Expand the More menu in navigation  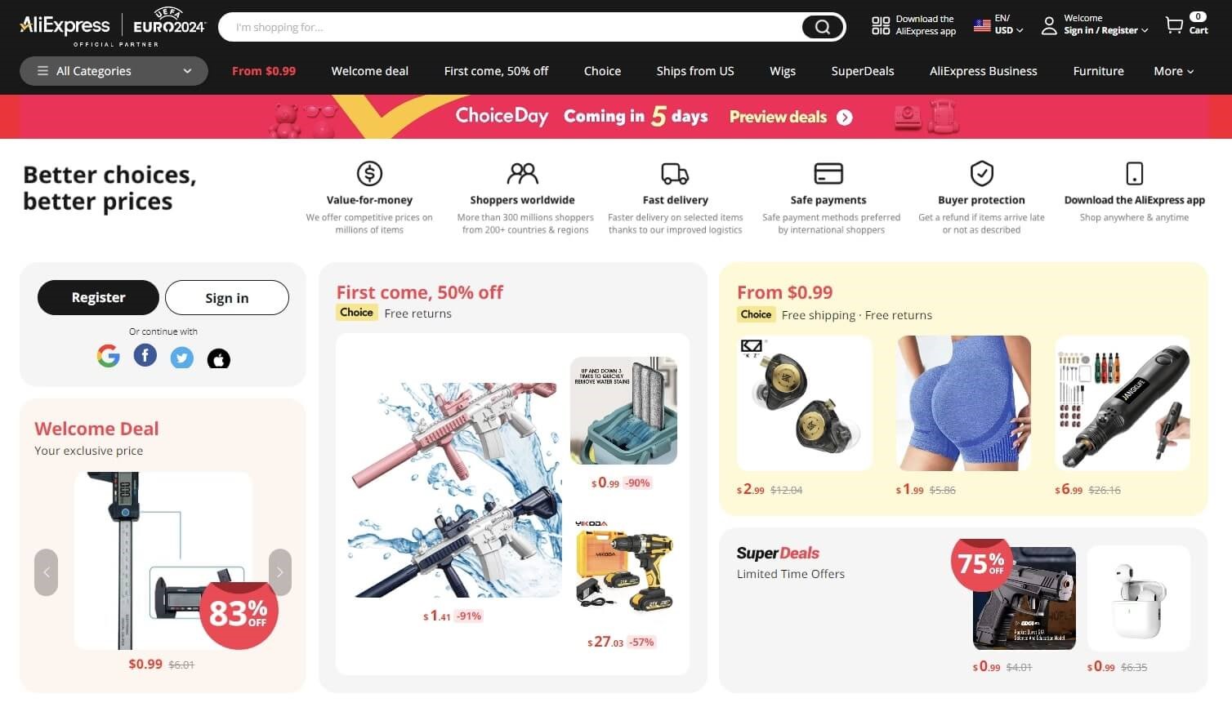[1174, 71]
